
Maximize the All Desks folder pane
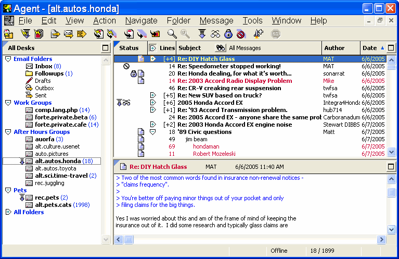(x=106, y=48)
